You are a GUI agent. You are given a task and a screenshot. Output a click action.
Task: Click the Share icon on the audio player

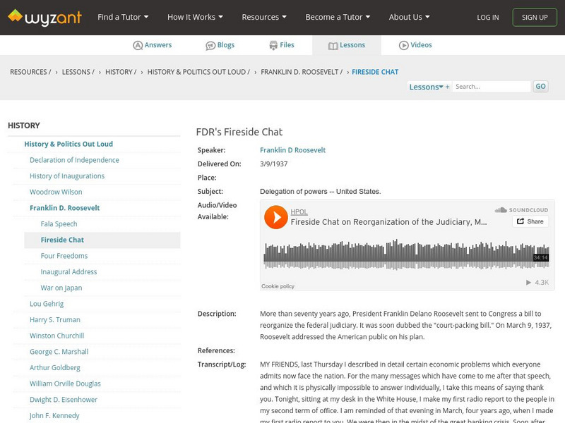click(x=530, y=221)
